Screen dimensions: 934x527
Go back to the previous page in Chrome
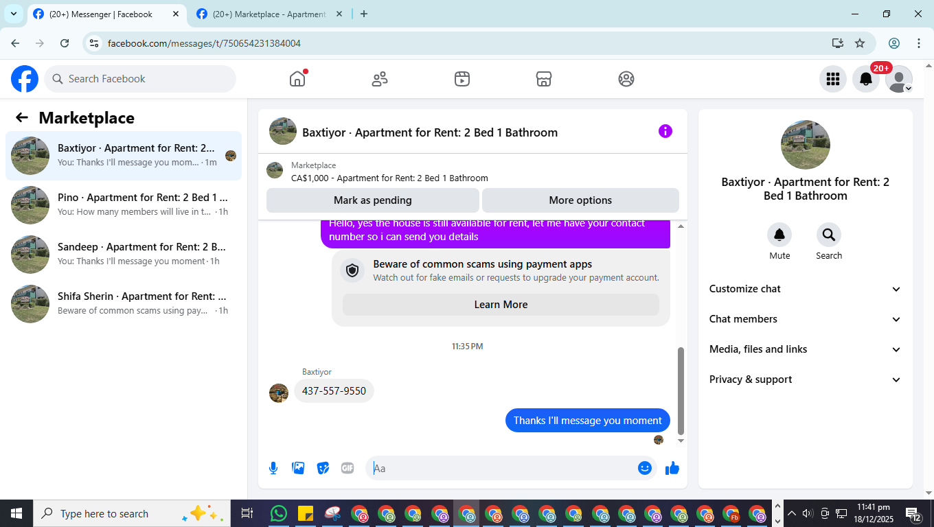[15, 43]
